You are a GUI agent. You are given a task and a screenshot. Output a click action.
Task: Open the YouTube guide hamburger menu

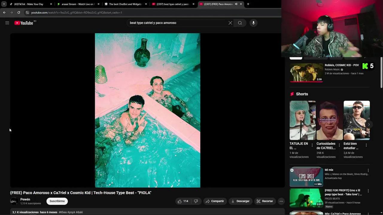tap(7, 23)
